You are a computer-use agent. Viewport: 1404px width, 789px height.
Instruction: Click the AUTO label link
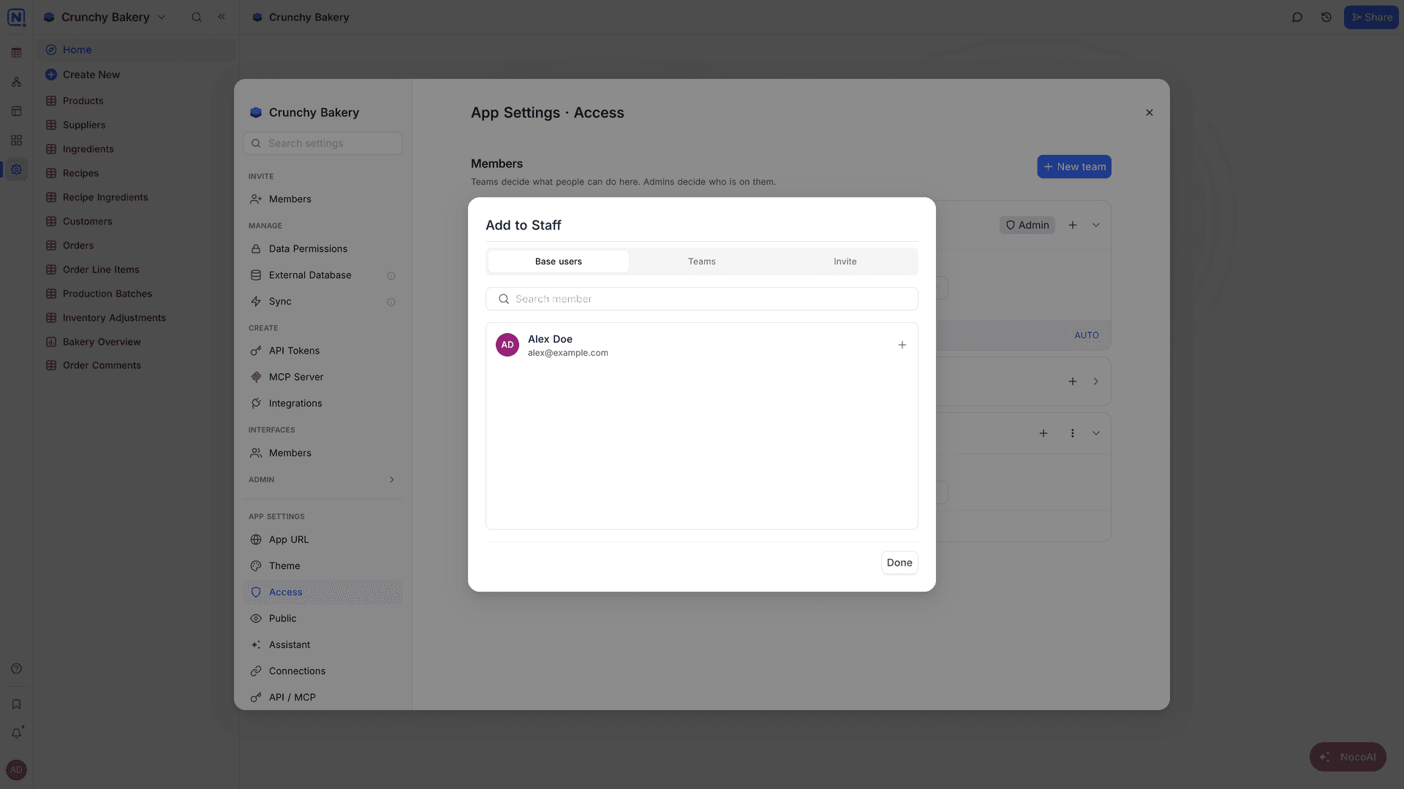point(1086,335)
